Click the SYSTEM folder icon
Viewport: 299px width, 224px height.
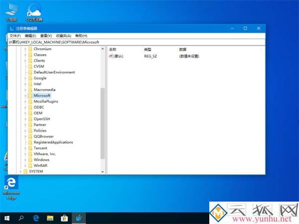point(25,171)
